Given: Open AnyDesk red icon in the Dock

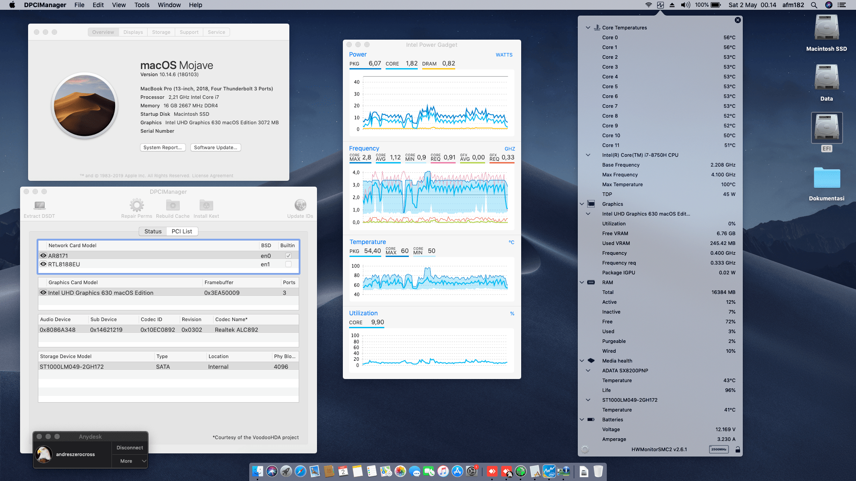Looking at the screenshot, I should pyautogui.click(x=492, y=471).
